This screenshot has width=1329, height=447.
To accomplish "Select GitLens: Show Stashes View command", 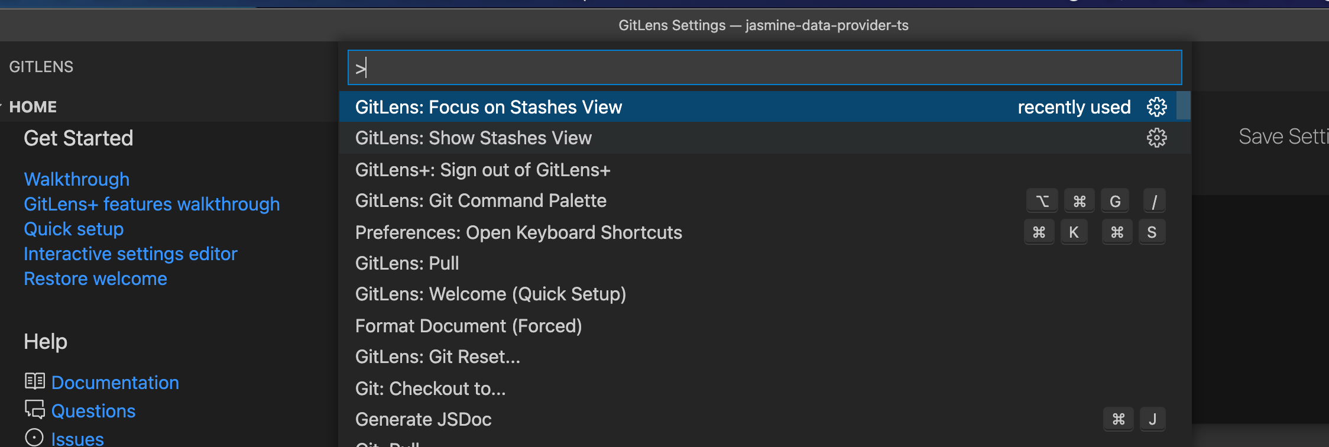I will tap(473, 138).
